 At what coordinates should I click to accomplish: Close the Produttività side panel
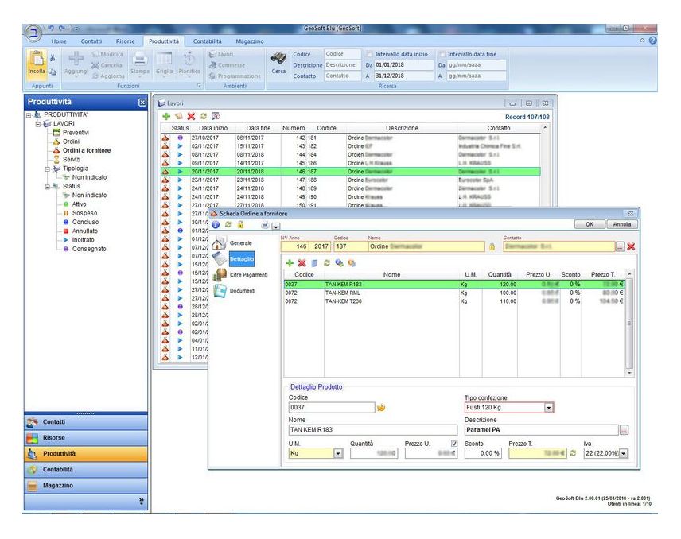tap(142, 103)
